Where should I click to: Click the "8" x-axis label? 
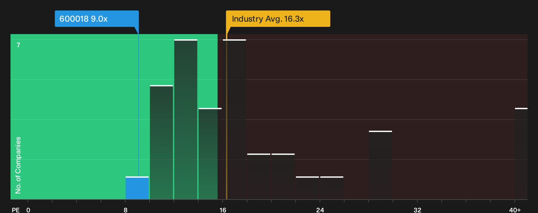[126, 210]
